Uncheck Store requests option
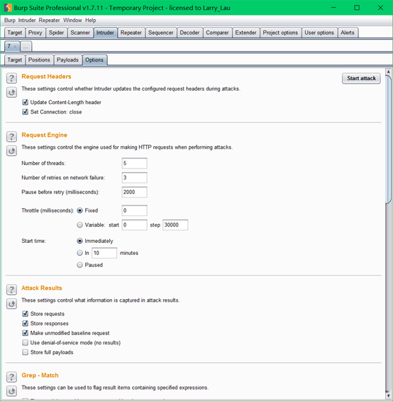The height and width of the screenshot is (401, 393). pos(25,314)
